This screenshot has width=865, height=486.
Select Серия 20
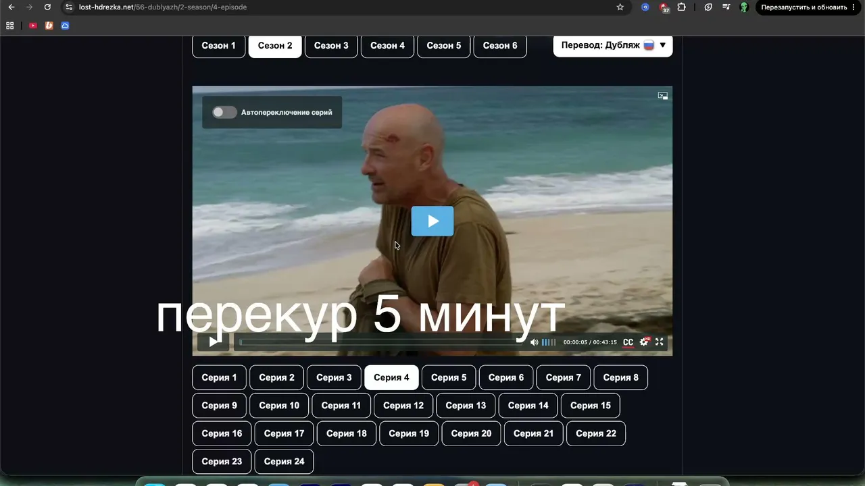click(x=472, y=433)
